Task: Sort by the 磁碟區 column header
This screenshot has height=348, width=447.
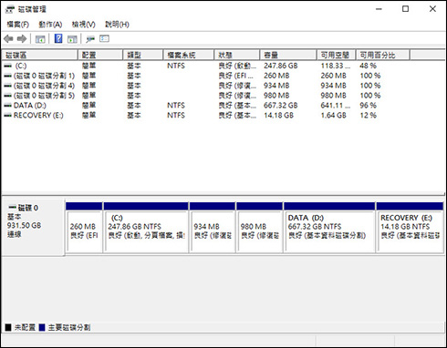Action: pyautogui.click(x=40, y=55)
